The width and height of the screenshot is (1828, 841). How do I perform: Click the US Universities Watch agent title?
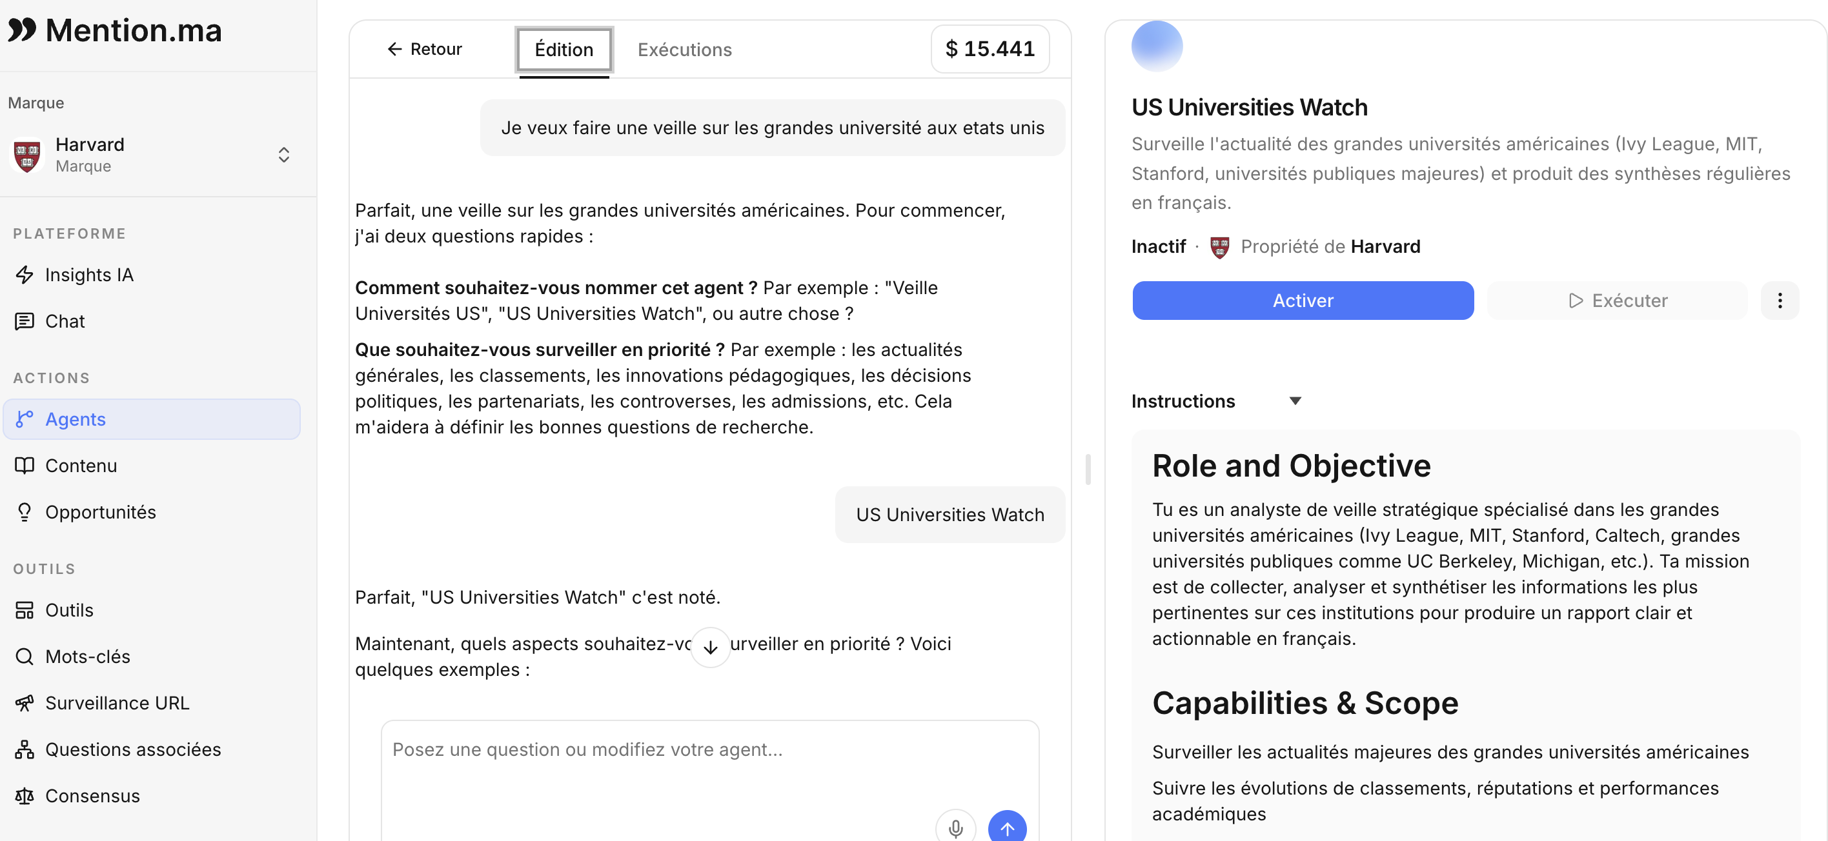click(x=1250, y=107)
